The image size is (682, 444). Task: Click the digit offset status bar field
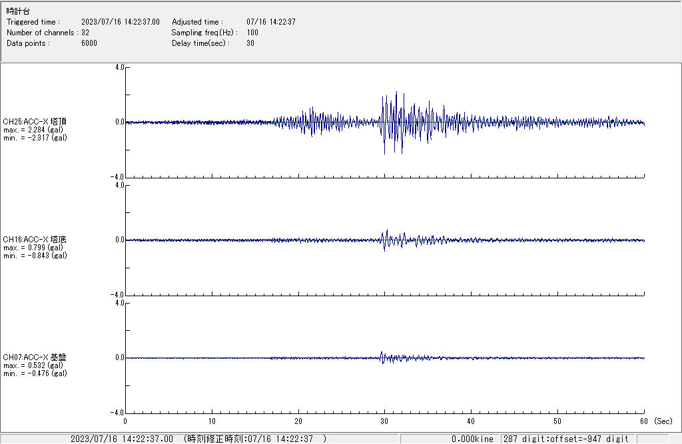pyautogui.click(x=566, y=439)
